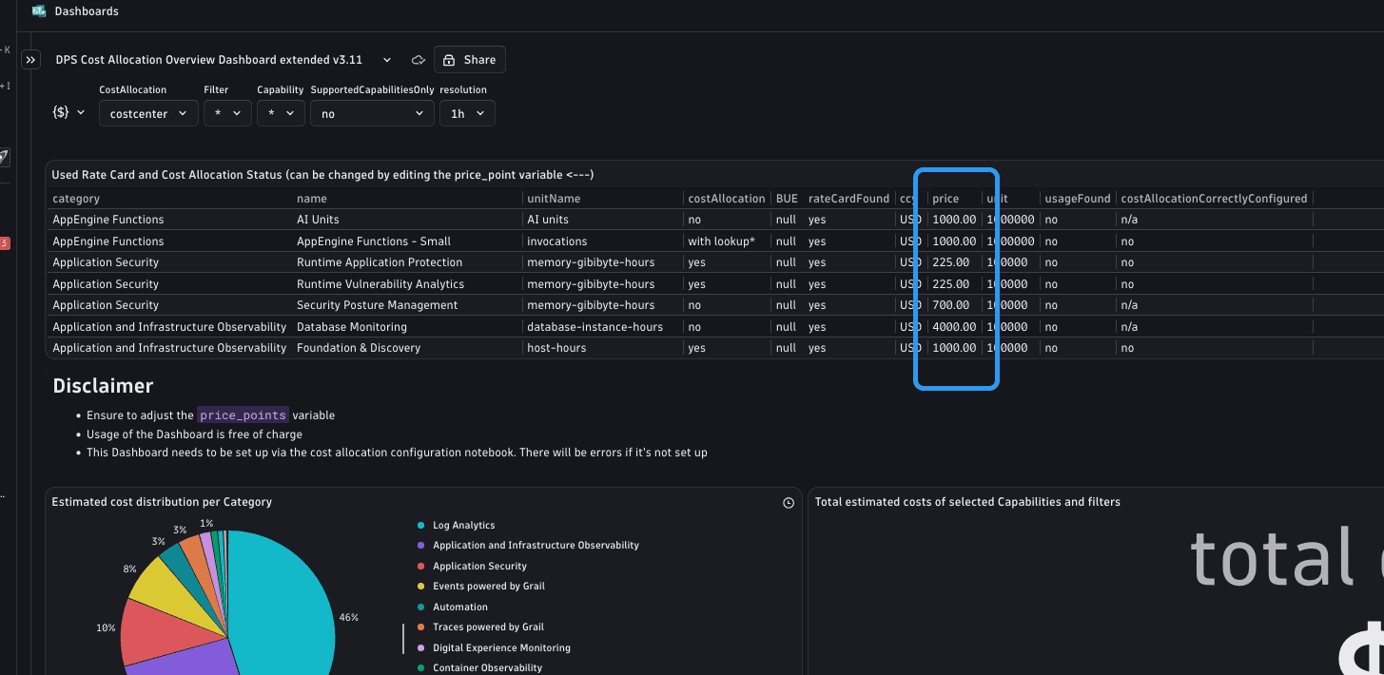Click the price_points code text in Disclaimer
1384x675 pixels.
point(243,415)
